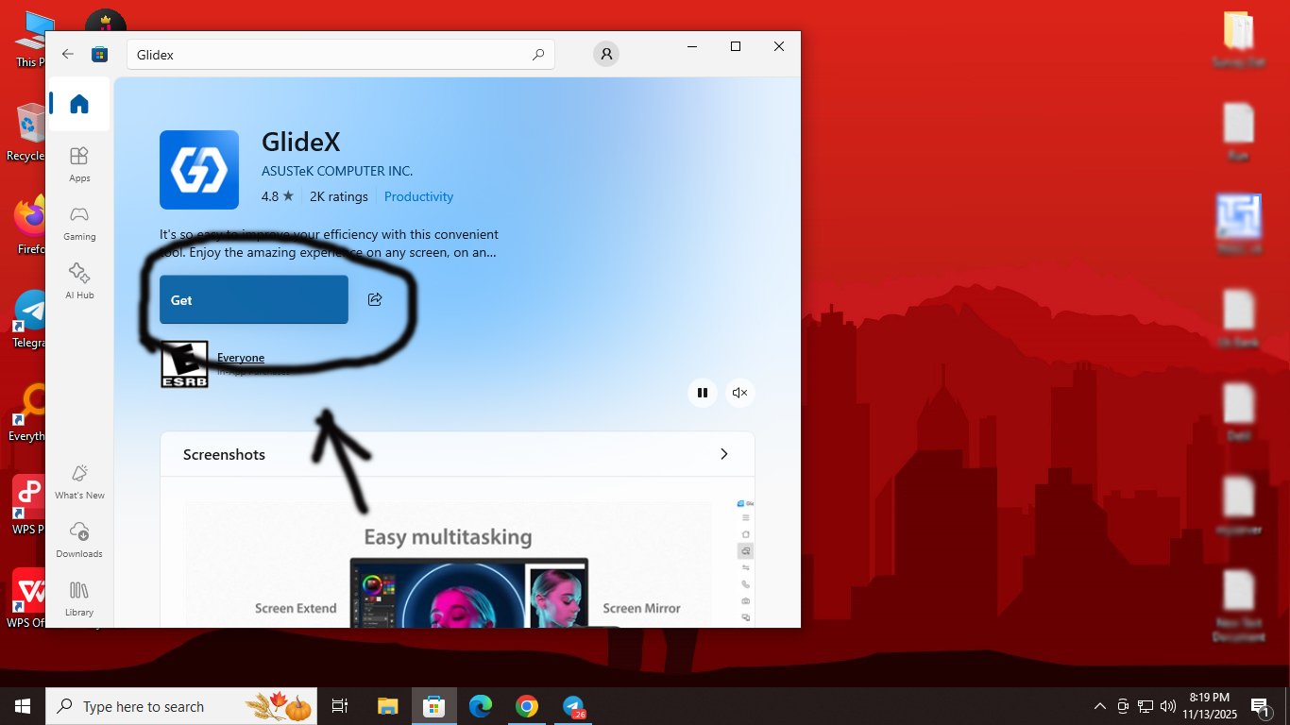Share the GlideX app page

click(x=375, y=299)
